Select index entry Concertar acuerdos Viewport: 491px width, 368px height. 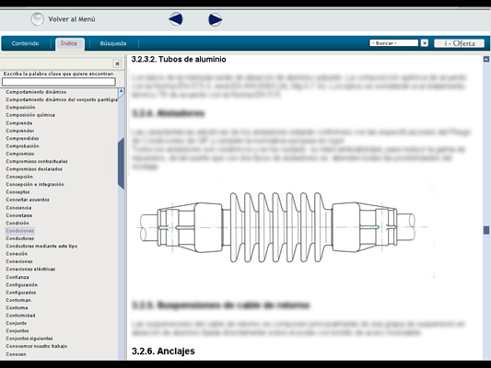(x=28, y=200)
